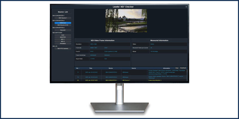Click the Measured Information heading
This screenshot has width=239, height=119.
(159, 40)
